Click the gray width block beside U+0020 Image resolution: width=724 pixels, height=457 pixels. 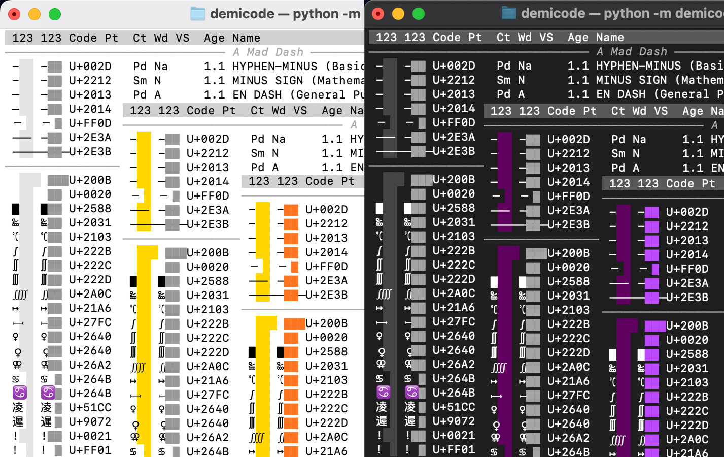(x=56, y=194)
